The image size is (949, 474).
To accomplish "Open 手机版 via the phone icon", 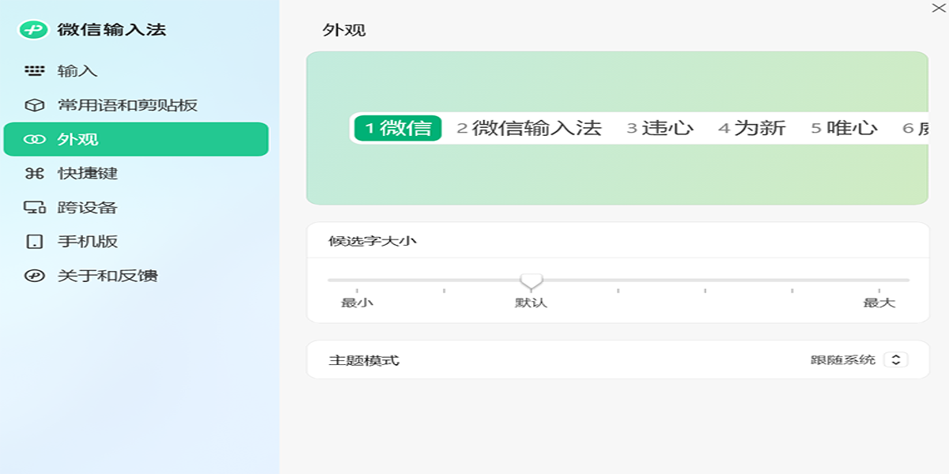I will [32, 242].
